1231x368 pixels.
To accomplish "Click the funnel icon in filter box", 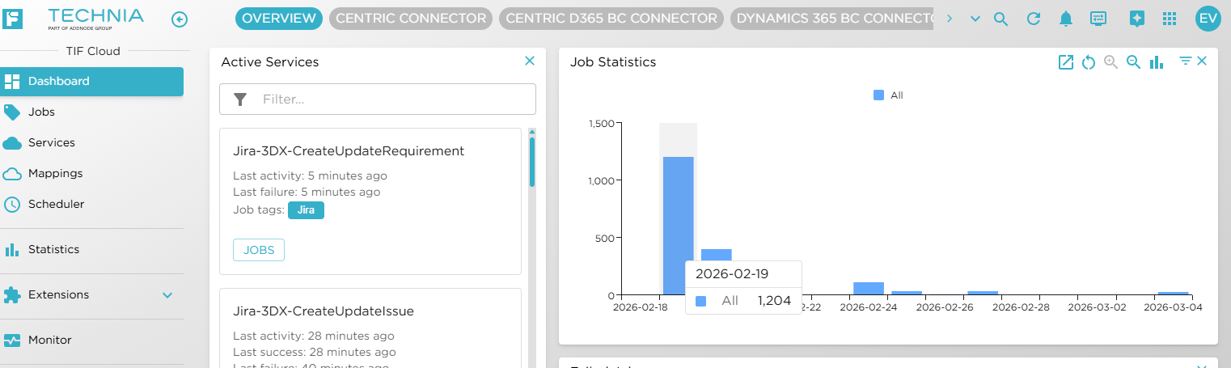I will pos(239,99).
